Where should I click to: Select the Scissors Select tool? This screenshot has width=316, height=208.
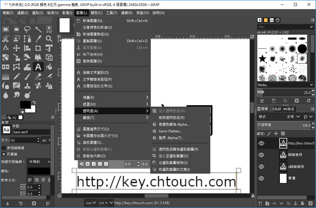tap(5, 39)
